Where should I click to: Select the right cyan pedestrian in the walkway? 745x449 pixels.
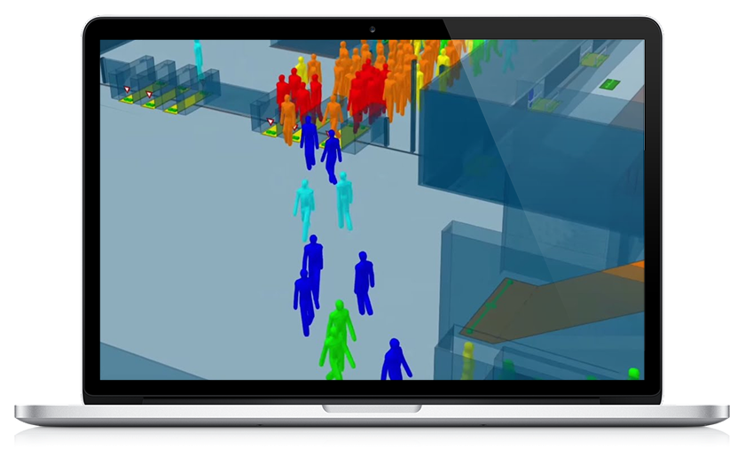[343, 199]
